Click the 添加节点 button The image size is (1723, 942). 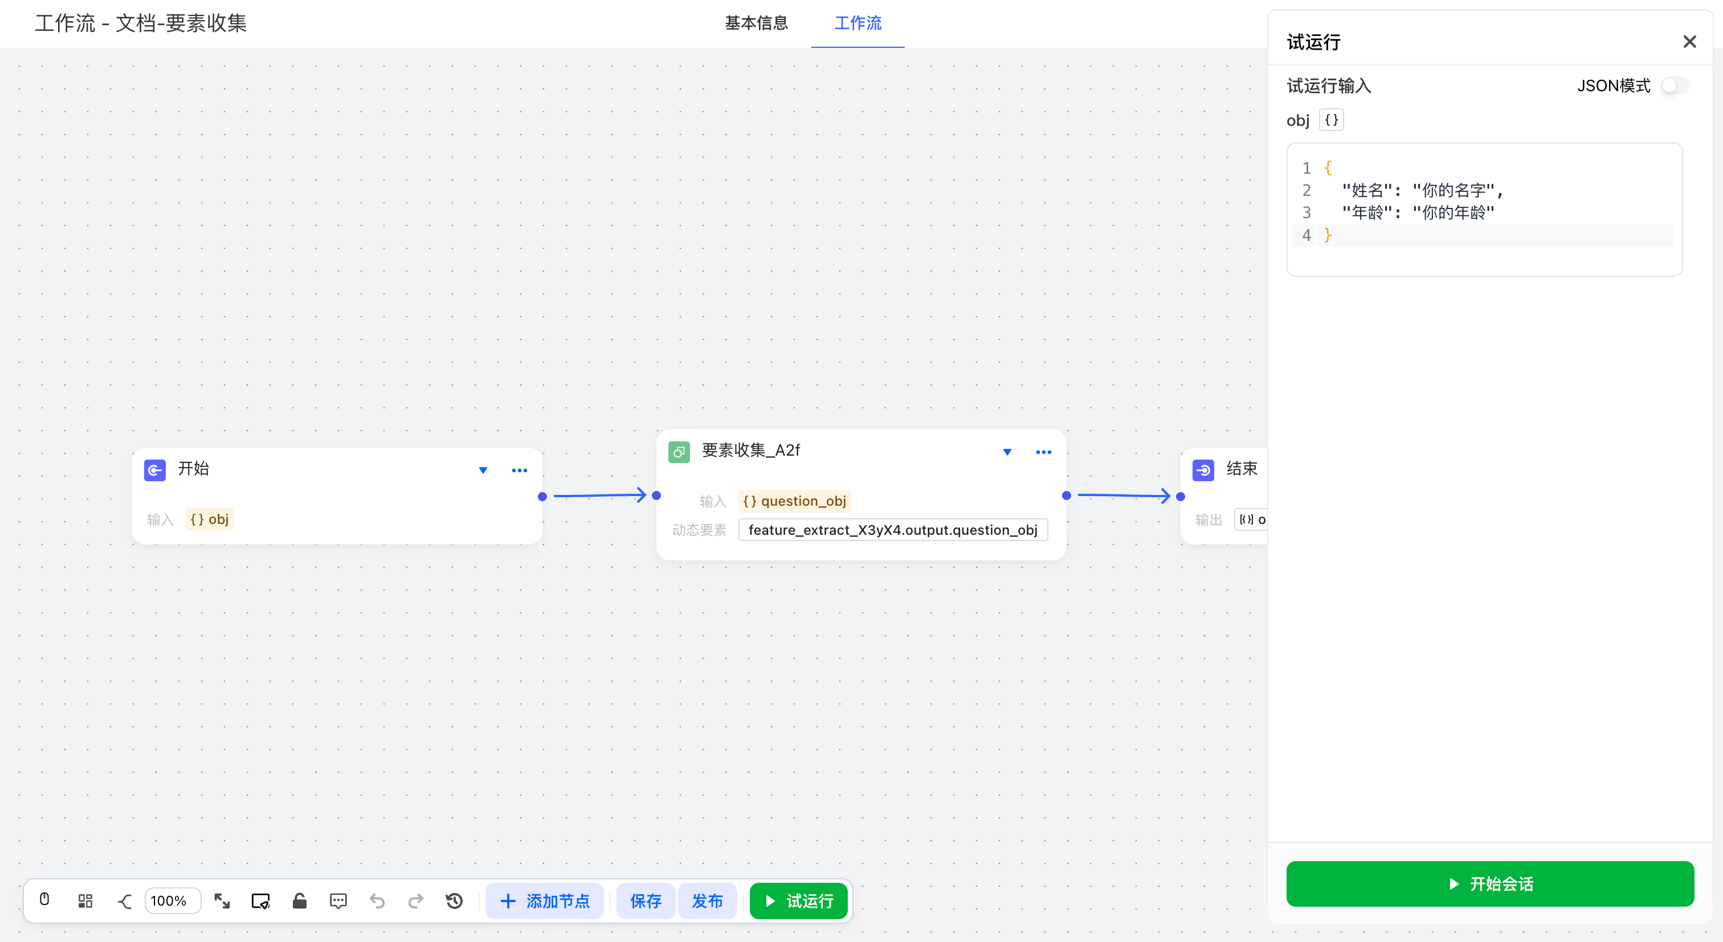tap(545, 900)
